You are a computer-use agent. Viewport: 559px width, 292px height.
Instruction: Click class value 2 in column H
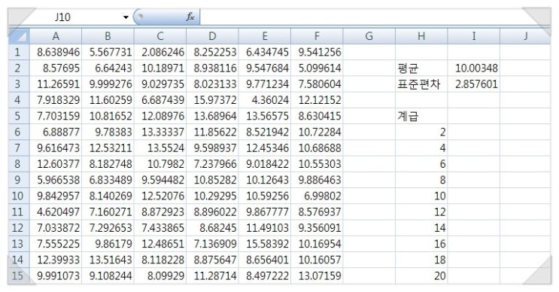(x=421, y=132)
